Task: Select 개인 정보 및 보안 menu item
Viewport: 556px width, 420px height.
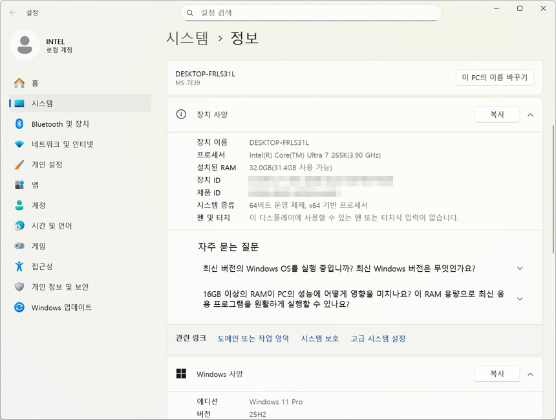Action: tap(60, 287)
